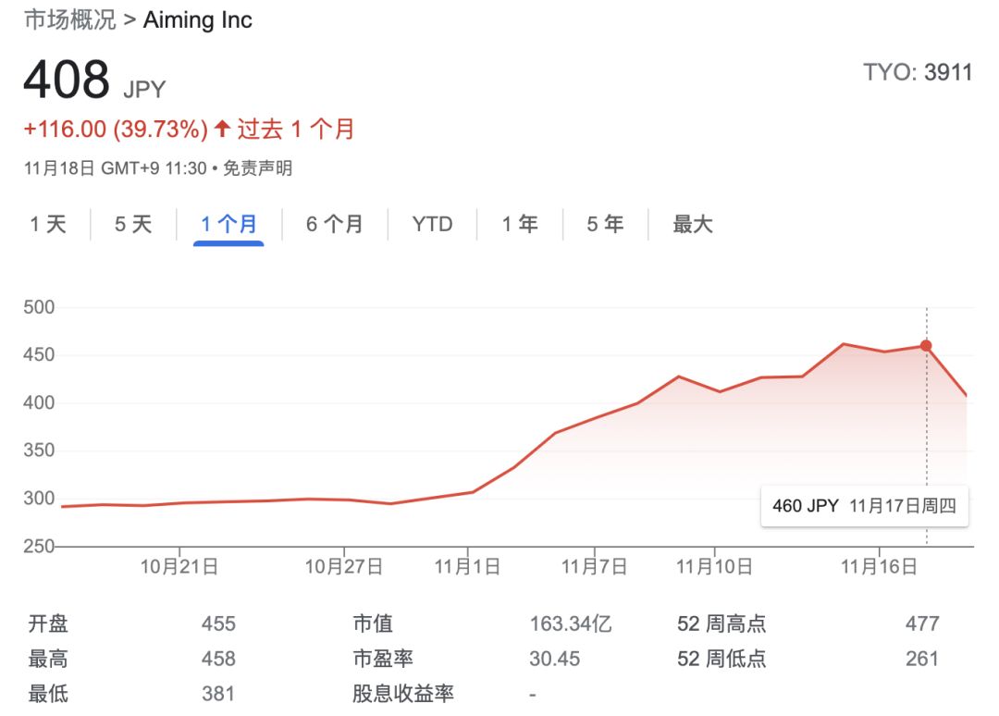Click the 460 JPY tooltip box
Image resolution: width=999 pixels, height=716 pixels.
pos(864,506)
